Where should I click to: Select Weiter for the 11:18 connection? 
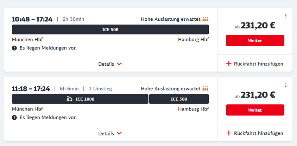255,110
